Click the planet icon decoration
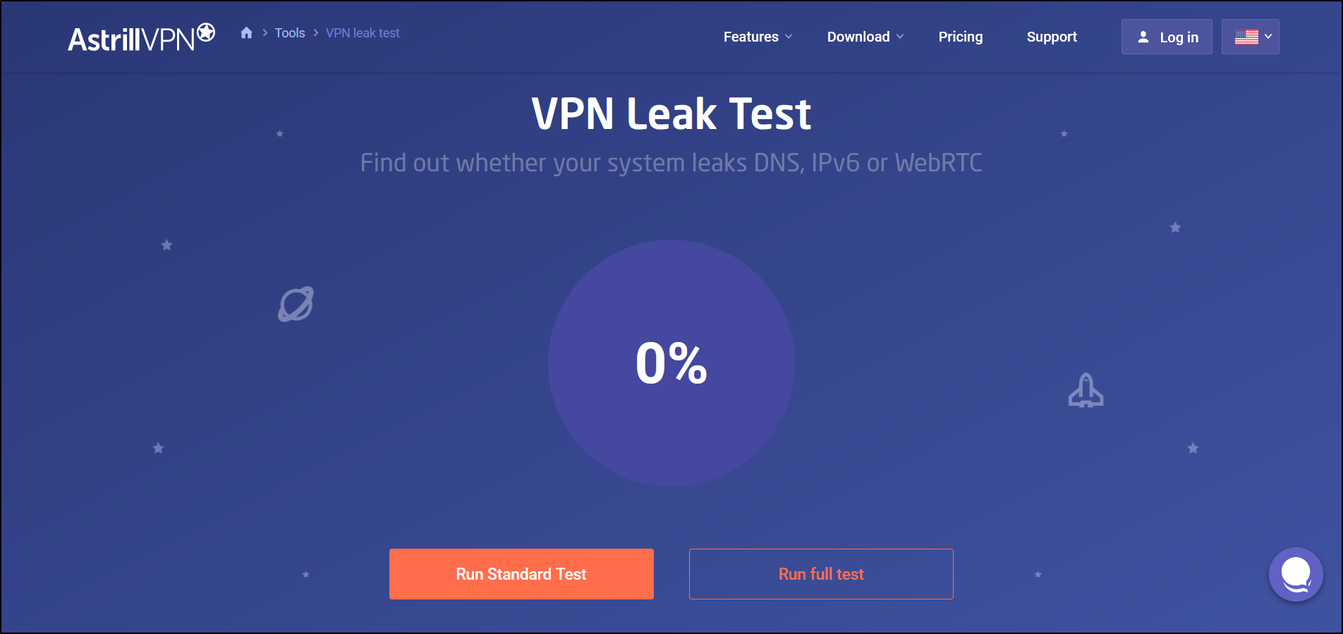The height and width of the screenshot is (634, 1343). coord(296,304)
